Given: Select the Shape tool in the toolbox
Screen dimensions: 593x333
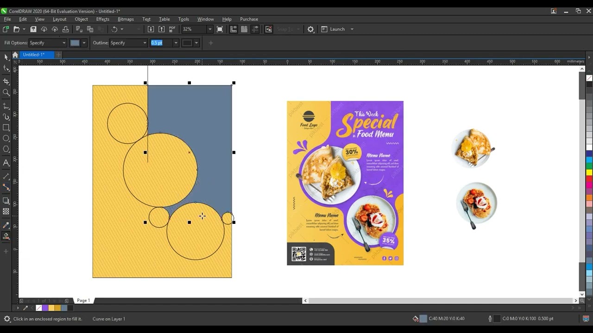Looking at the screenshot, I should tap(6, 68).
